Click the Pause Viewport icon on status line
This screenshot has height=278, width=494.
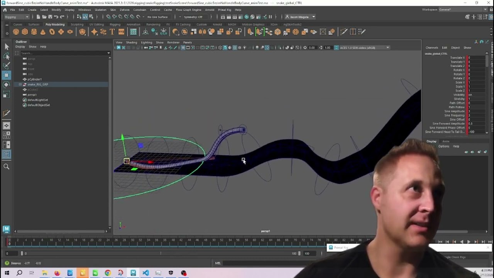[270, 17]
